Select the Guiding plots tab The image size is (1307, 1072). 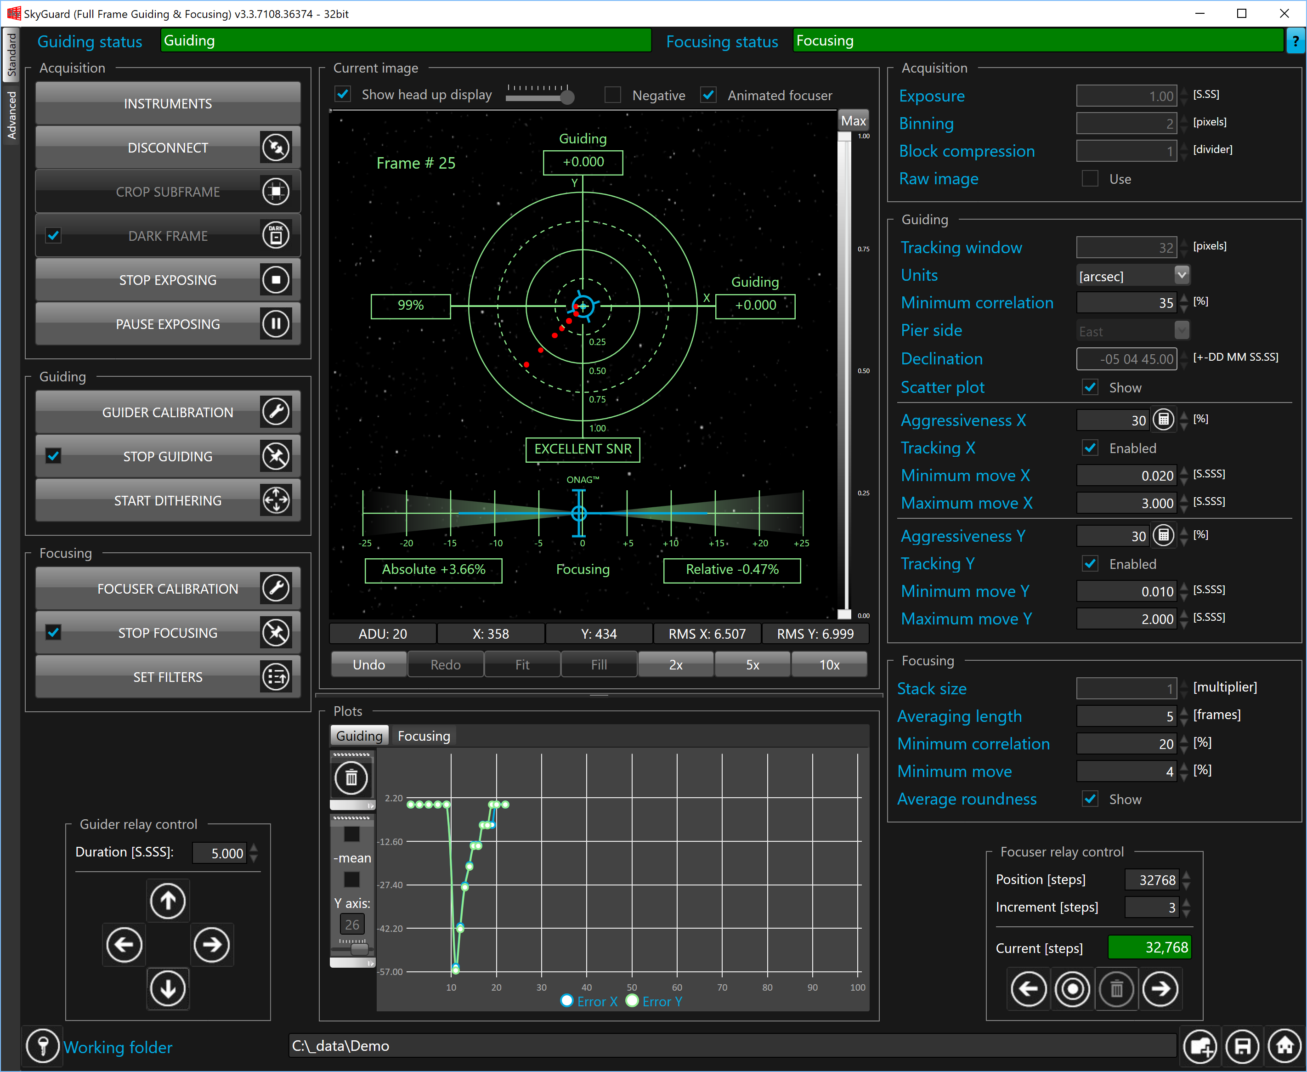359,735
